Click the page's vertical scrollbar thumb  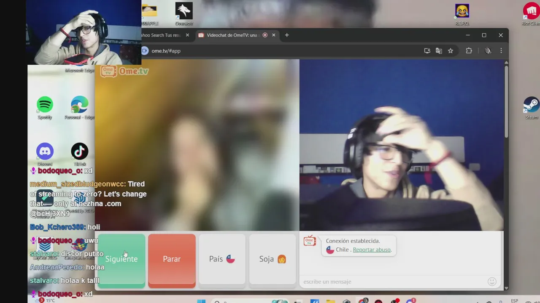coord(506,101)
